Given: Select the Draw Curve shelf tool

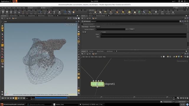Looking at the screenshot, I should point(40,12).
